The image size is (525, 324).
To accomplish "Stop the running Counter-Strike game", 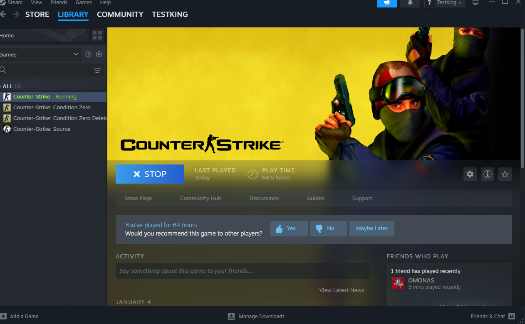I will (149, 174).
